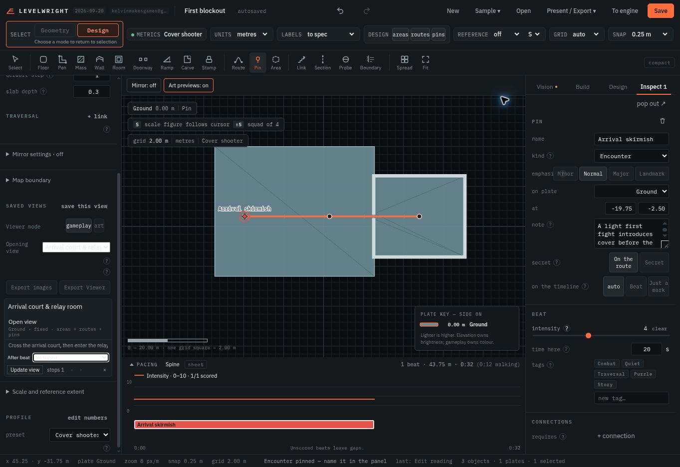The image size is (680, 467).
Task: Select the Floor tool
Action: [43, 62]
